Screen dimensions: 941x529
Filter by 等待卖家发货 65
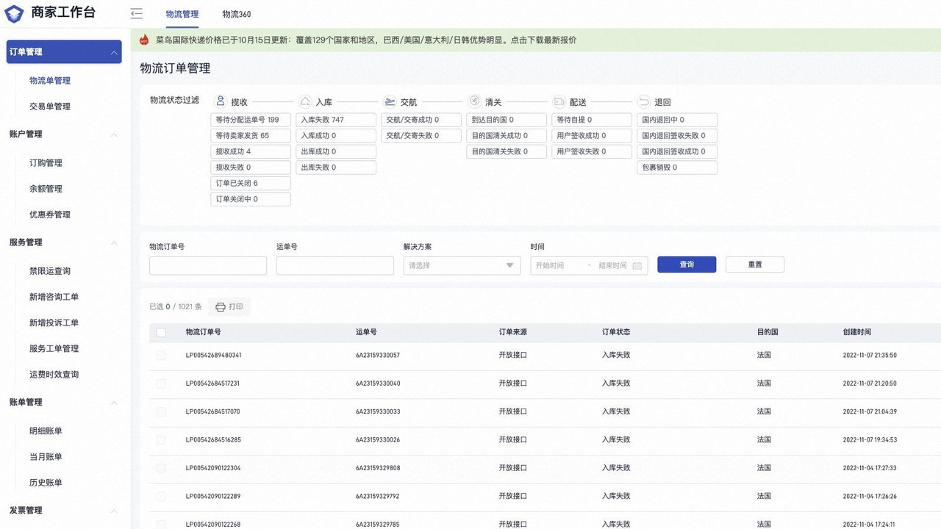pyautogui.click(x=251, y=136)
